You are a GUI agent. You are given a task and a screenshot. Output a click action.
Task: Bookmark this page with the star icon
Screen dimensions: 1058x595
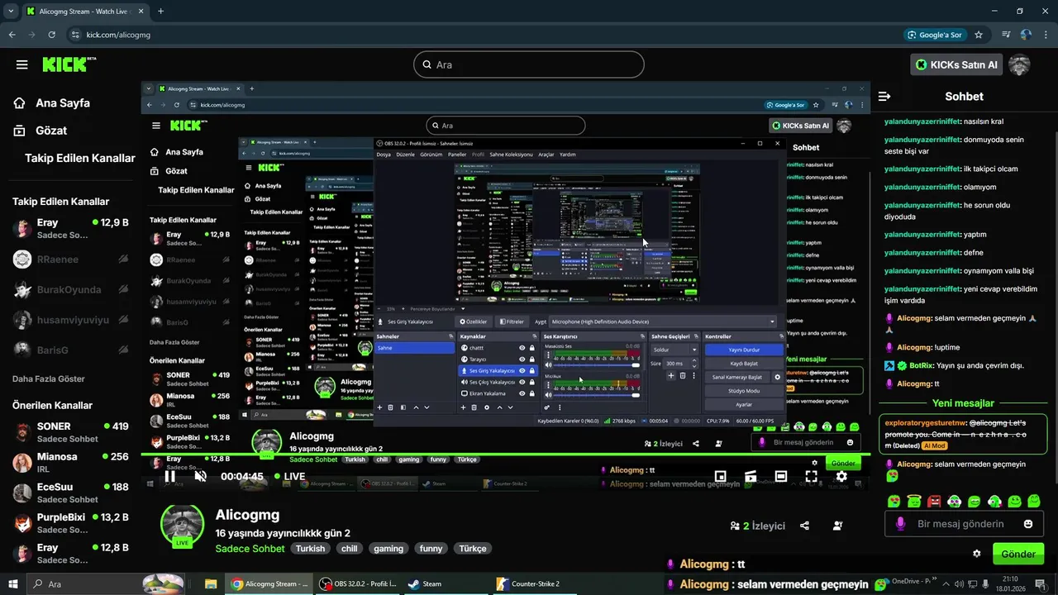[979, 35]
